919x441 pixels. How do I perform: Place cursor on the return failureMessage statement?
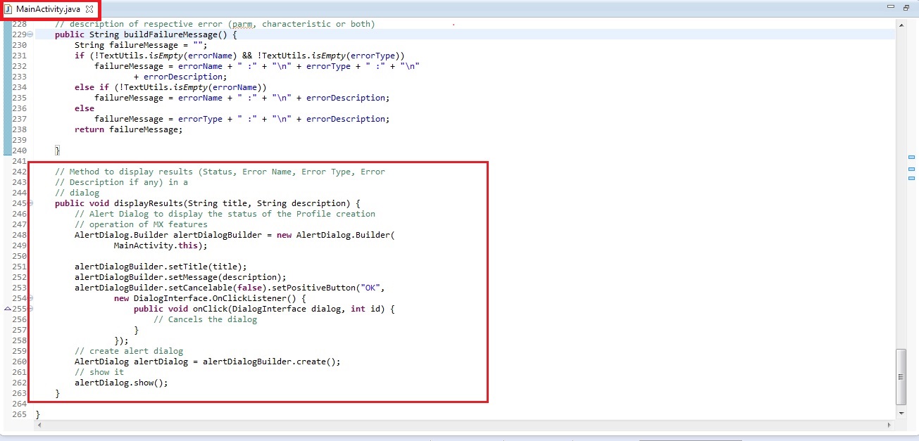coord(128,129)
